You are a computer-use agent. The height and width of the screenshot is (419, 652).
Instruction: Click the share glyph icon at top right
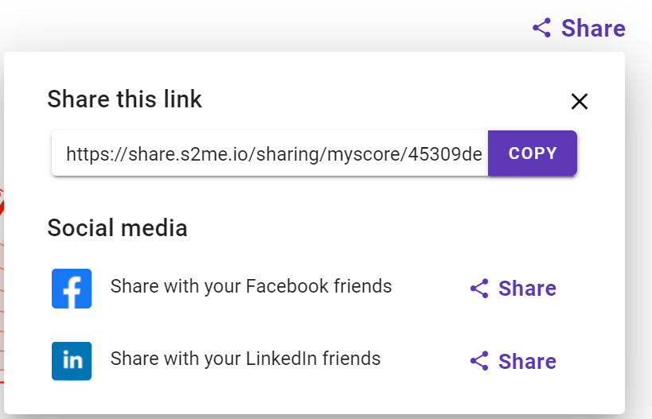click(x=542, y=28)
